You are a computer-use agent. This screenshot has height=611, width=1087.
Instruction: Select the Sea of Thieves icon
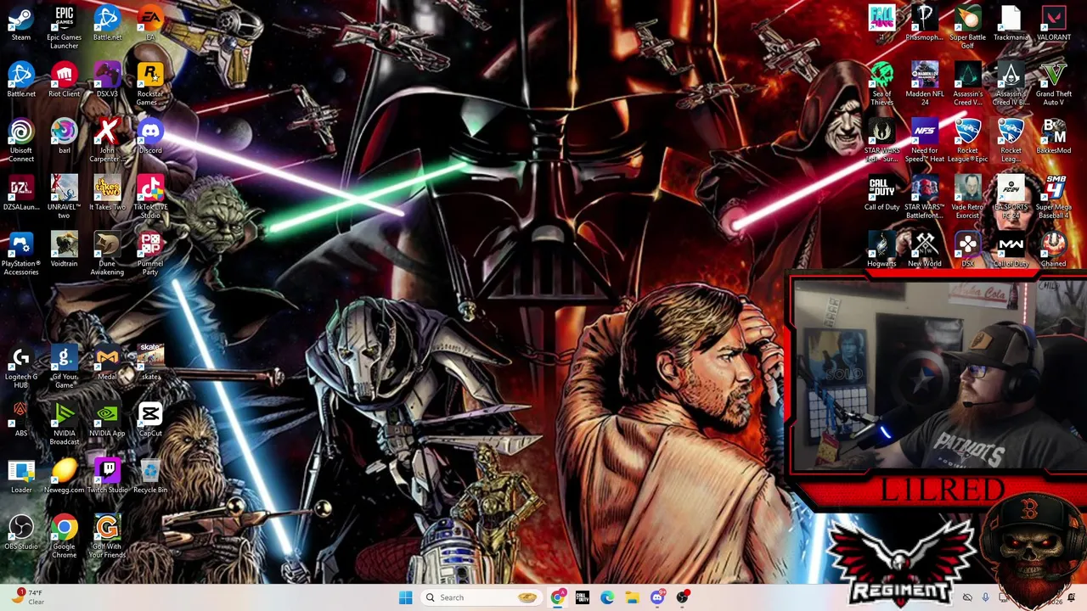[881, 84]
